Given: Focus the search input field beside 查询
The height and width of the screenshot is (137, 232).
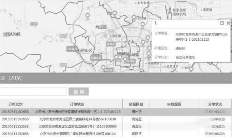Looking at the screenshot, I should pos(33,92).
